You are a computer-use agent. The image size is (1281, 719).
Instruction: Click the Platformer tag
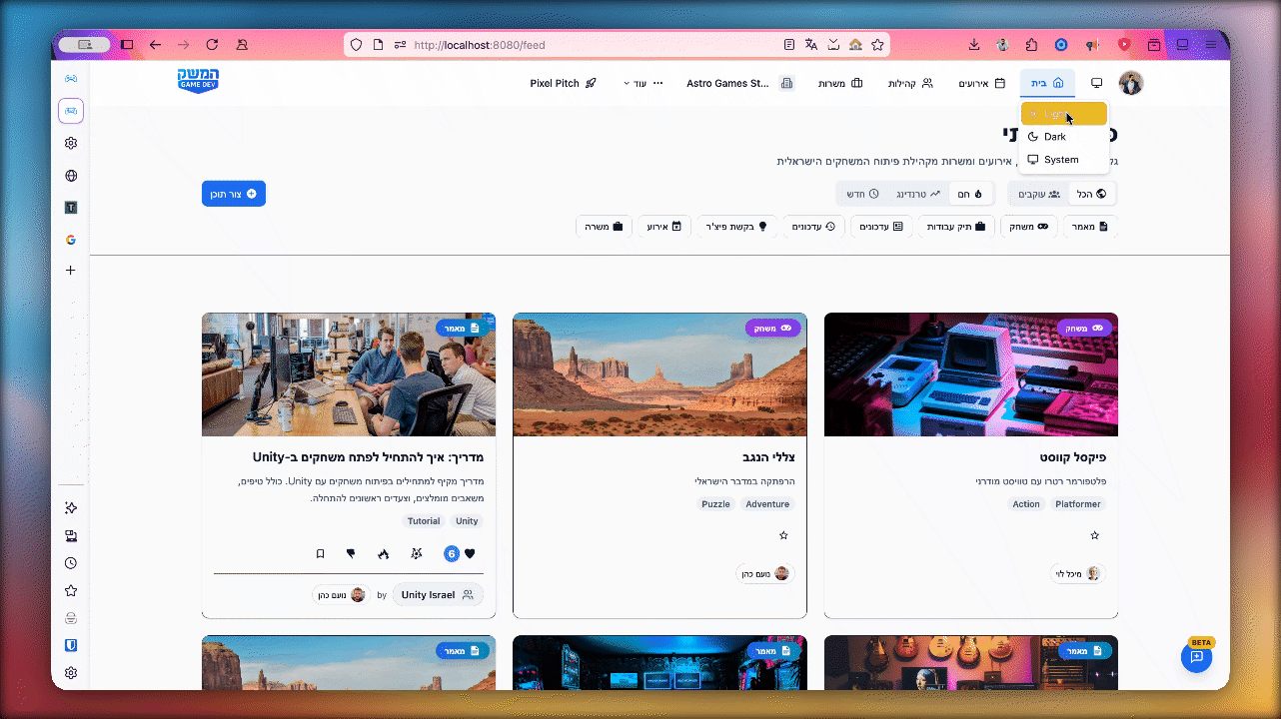pos(1078,504)
